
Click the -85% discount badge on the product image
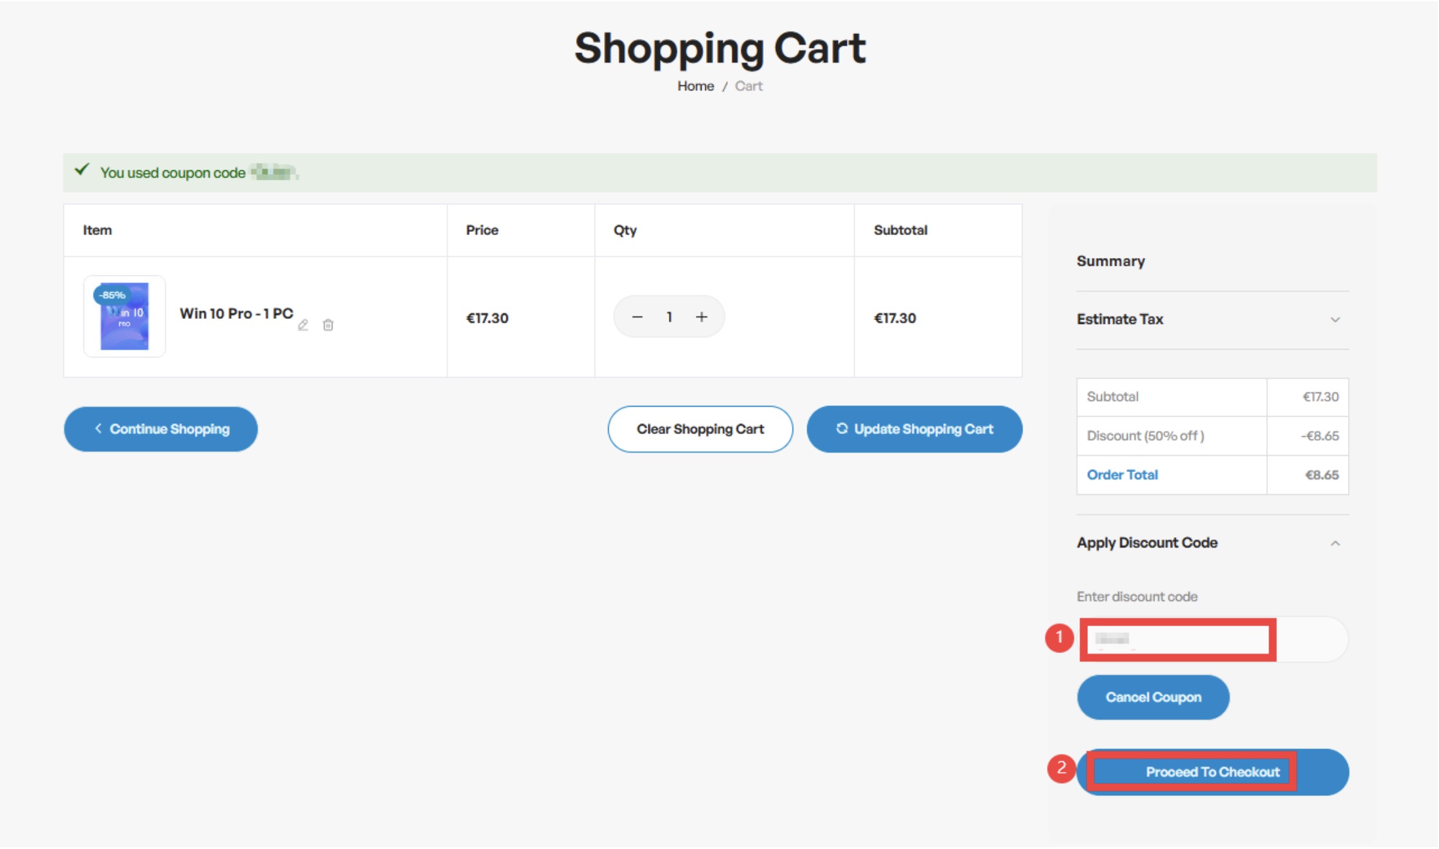112,295
